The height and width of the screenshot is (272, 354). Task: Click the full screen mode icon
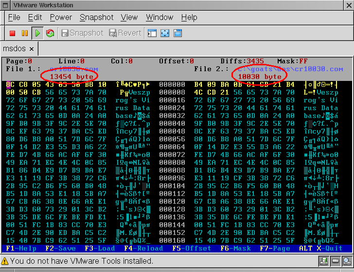click(165, 33)
